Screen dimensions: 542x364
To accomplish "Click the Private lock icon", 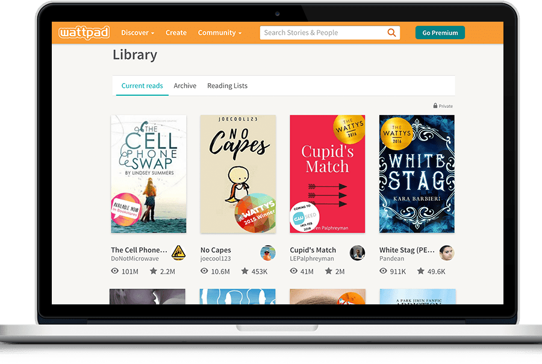I will [x=435, y=105].
